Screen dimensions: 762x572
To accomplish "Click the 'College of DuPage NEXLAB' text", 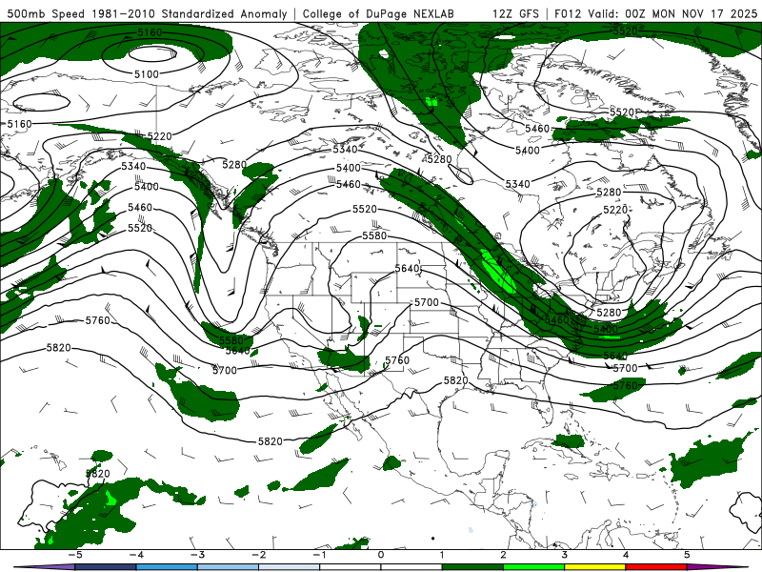I will coord(378,13).
